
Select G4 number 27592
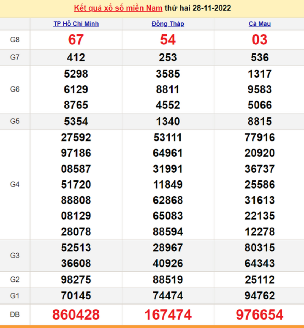76,138
